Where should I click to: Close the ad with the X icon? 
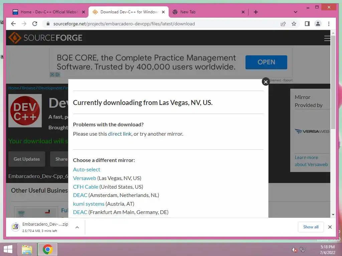click(52, 75)
